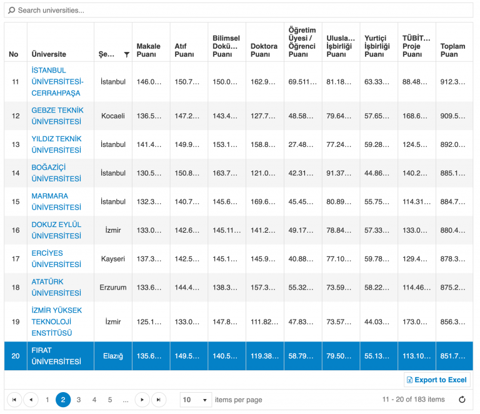Viewport: 480px width, 414px height.
Task: Sort by Uluslararası İşbirliği Puanı header
Action: pyautogui.click(x=341, y=42)
